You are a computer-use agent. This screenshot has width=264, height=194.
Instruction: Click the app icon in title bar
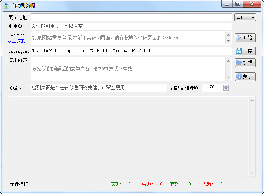(6, 6)
